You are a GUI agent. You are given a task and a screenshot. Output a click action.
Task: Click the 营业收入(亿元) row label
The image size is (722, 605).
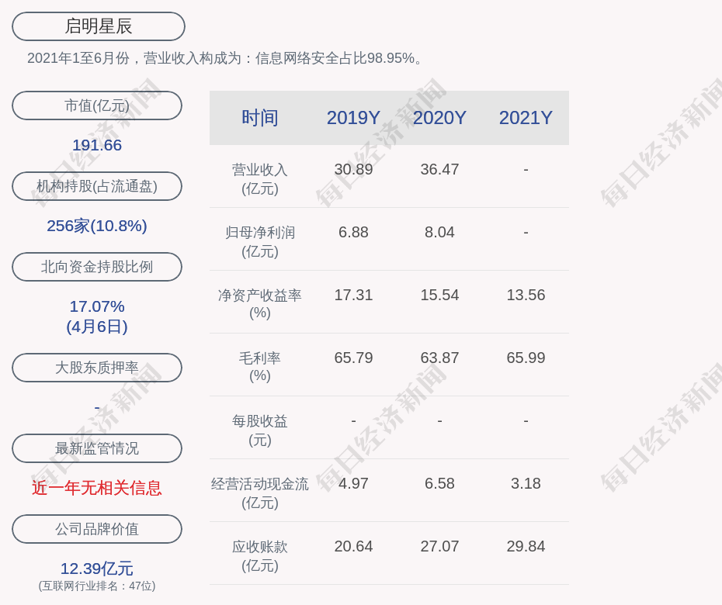[260, 179]
